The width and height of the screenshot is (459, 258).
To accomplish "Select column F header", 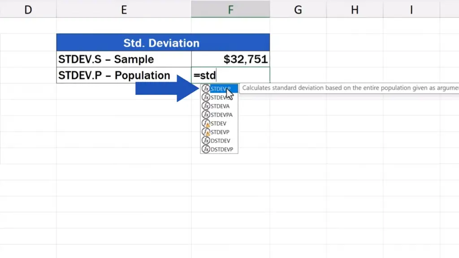I will 230,9.
